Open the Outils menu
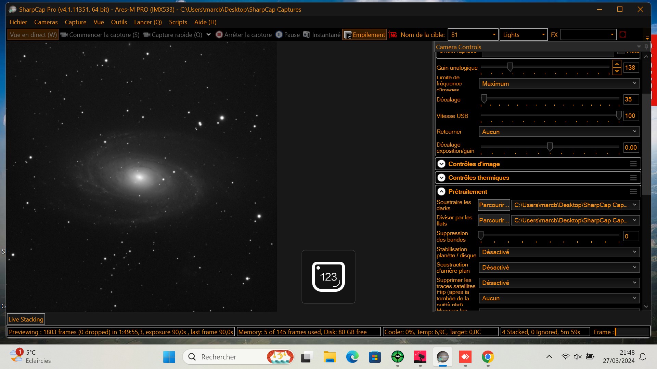The image size is (657, 369). (119, 22)
